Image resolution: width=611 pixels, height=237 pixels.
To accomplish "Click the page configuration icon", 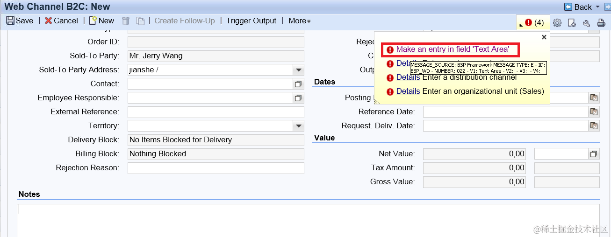I will 571,22.
